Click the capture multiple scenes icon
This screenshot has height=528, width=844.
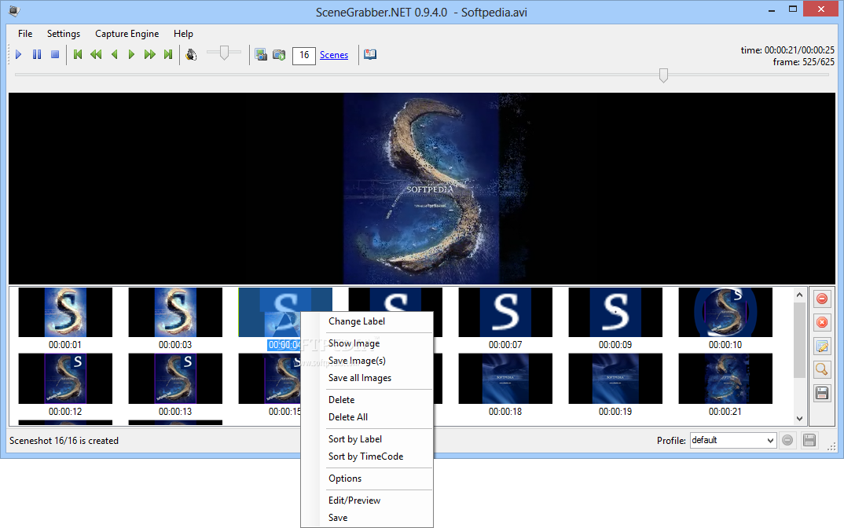279,54
